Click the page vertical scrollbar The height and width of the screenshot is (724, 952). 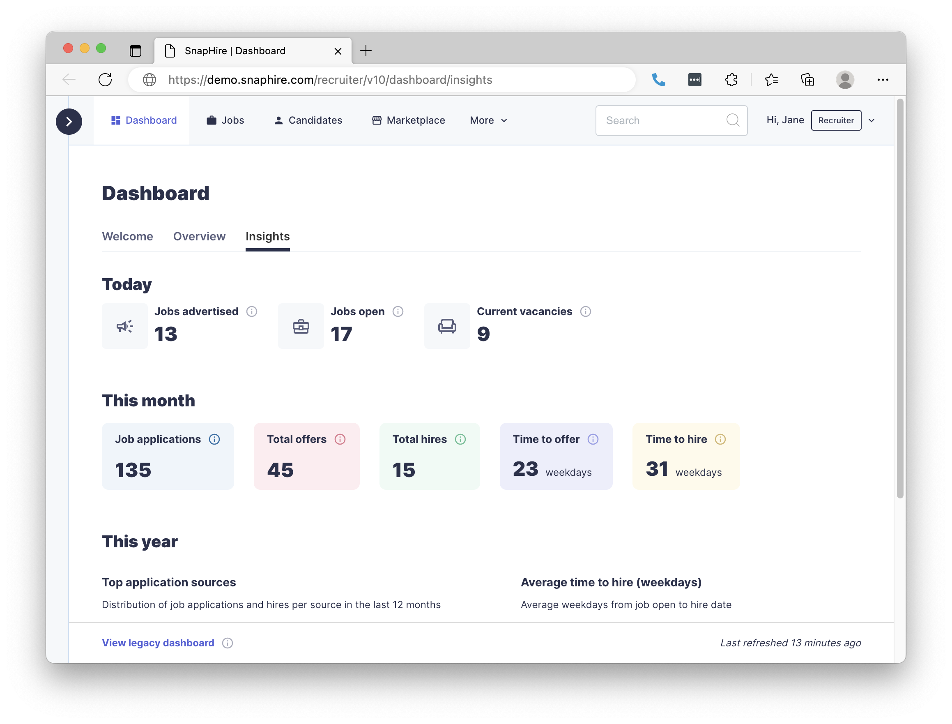(x=900, y=297)
